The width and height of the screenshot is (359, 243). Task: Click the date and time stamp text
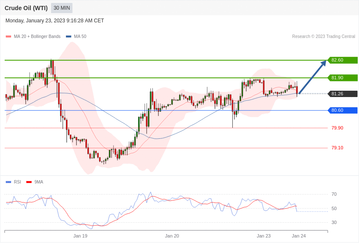(54, 21)
